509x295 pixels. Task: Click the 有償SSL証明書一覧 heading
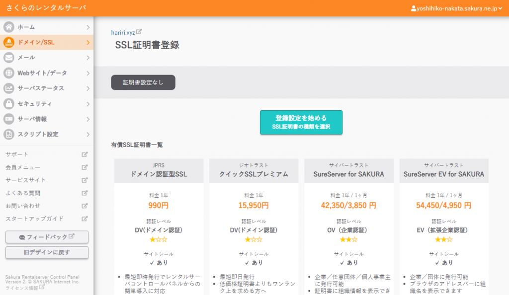click(137, 145)
